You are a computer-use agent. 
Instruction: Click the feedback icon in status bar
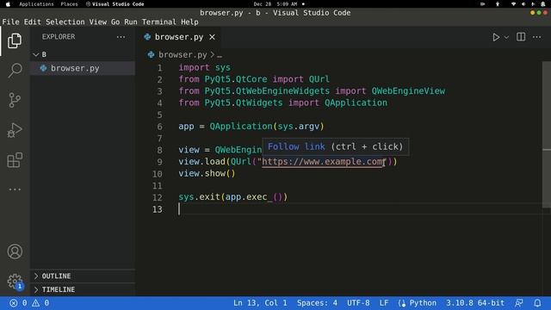[x=518, y=303]
